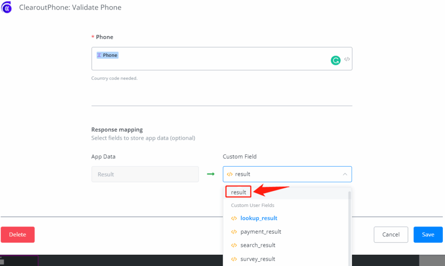Click the Phone variable tag chip
Viewport: 445px width, 266px height.
[x=107, y=55]
